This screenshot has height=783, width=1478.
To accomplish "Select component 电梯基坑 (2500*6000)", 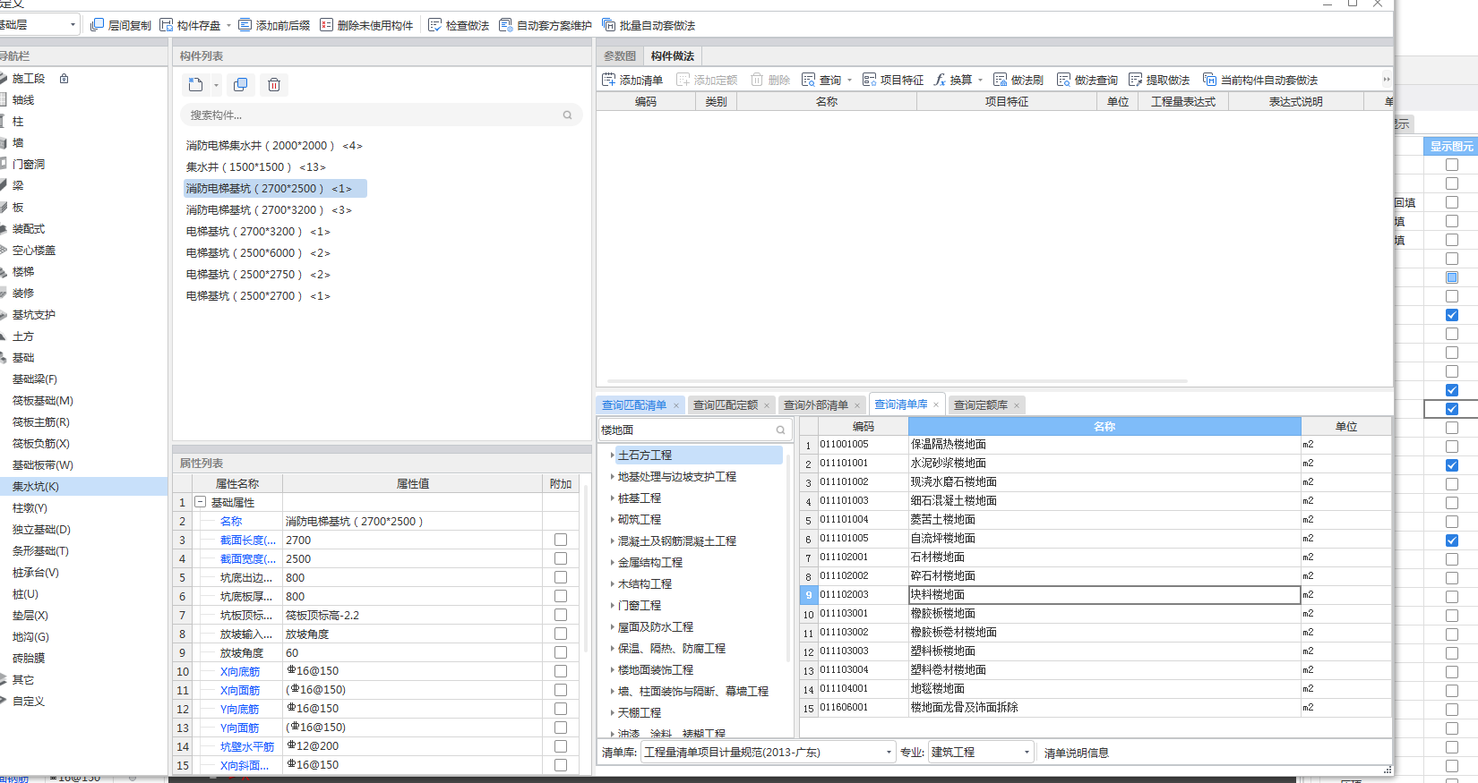I will pos(258,253).
